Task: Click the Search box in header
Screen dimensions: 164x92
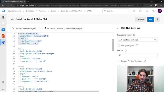Action: coord(116,11)
